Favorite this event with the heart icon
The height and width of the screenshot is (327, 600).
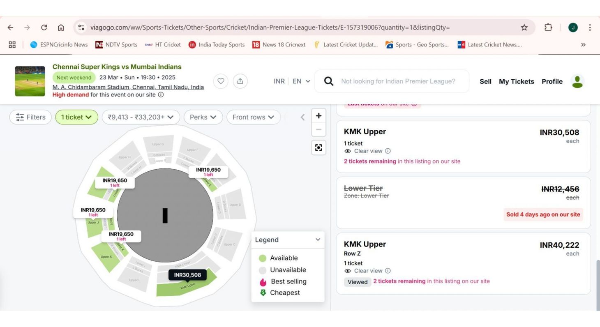[221, 81]
